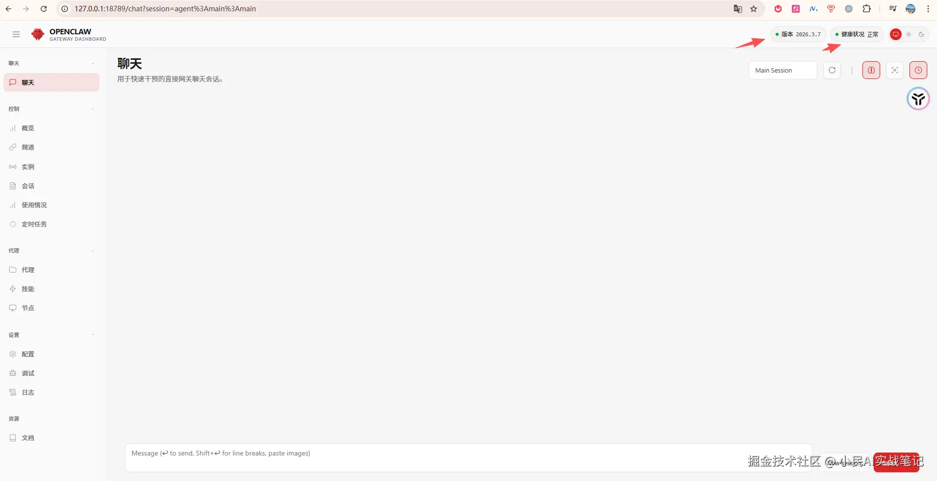View site information icon in address bar
Screen dimensions: 937x481
click(x=64, y=9)
